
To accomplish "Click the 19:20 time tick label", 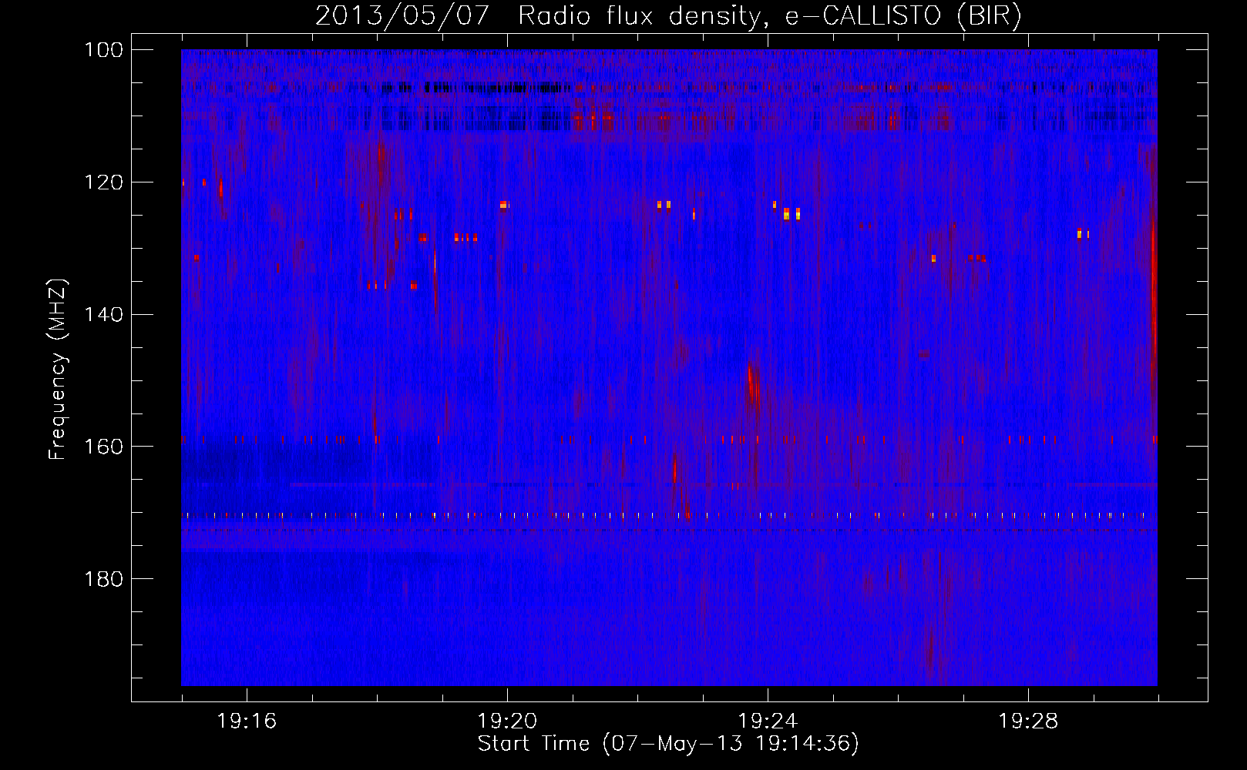I will click(x=507, y=721).
